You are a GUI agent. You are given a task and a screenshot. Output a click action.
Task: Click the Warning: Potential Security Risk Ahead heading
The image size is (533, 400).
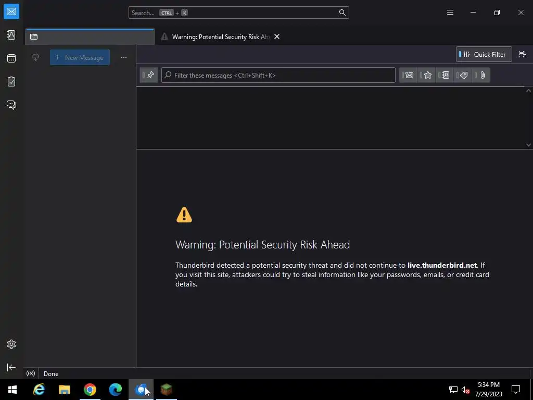(262, 245)
